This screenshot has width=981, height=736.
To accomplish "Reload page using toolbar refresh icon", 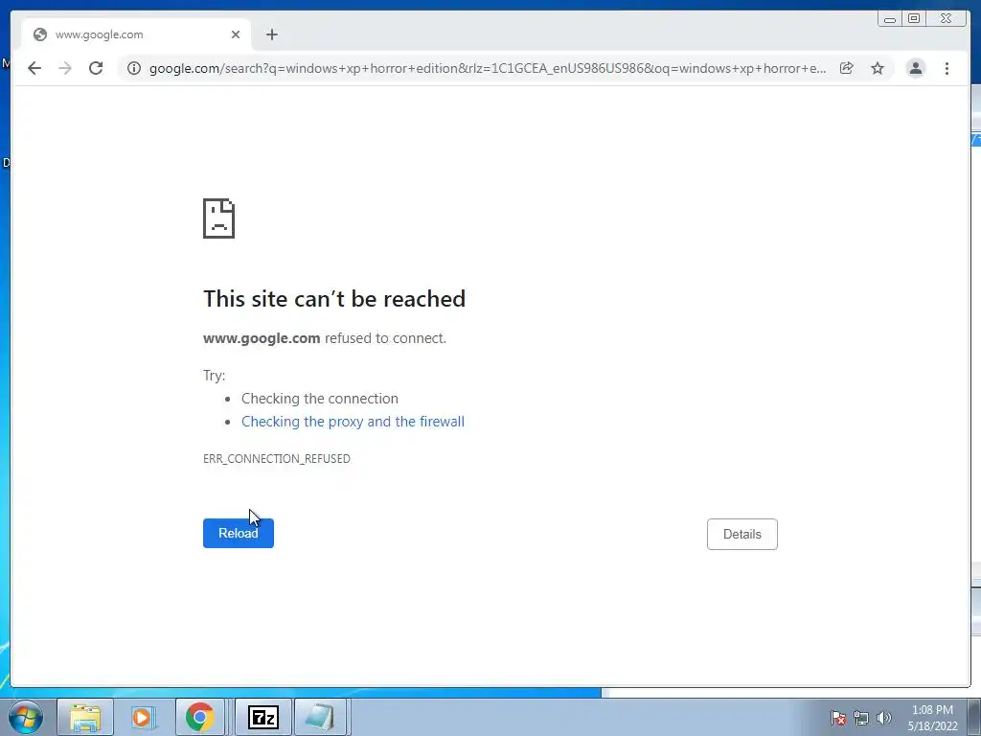I will tap(96, 68).
